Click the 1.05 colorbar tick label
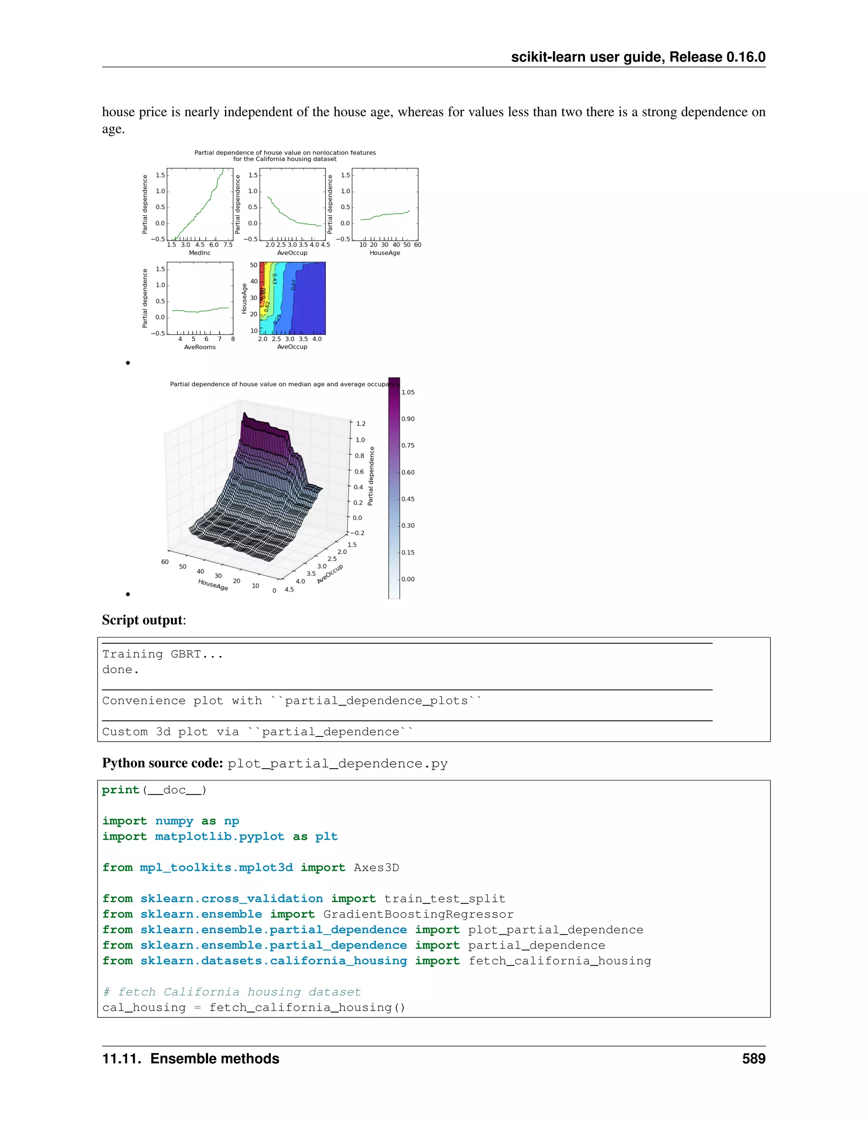Image resolution: width=868 pixels, height=1123 pixels. pos(408,392)
